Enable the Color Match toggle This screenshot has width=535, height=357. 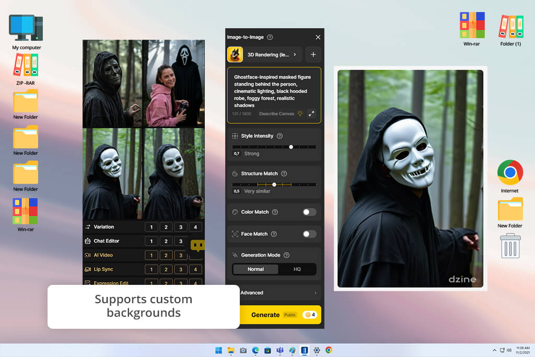[x=309, y=212]
